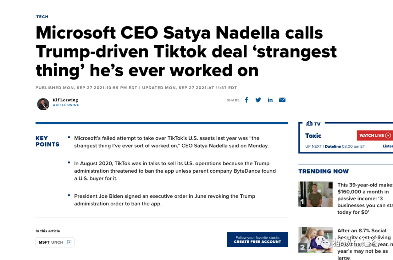
Task: Click Kif Leswing's author avatar
Action: [x=43, y=104]
